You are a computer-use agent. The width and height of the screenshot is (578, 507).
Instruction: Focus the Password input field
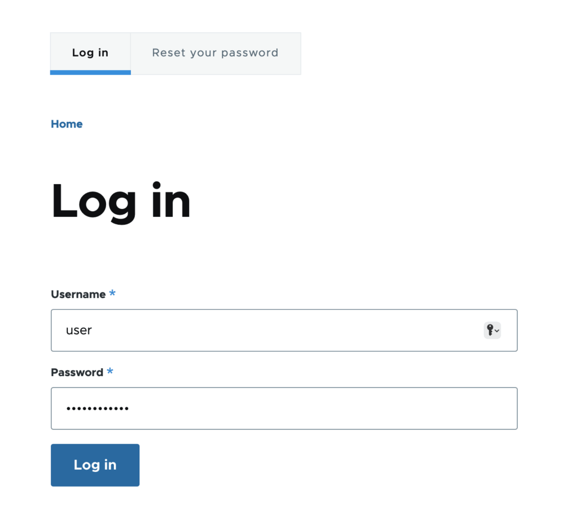tap(284, 409)
